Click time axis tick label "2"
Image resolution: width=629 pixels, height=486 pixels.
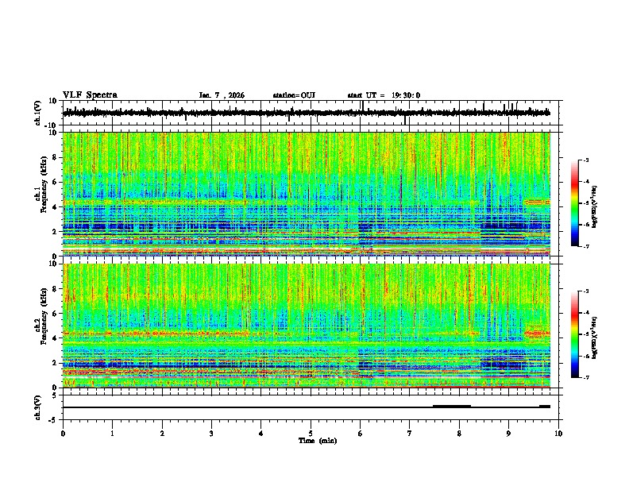(162, 434)
